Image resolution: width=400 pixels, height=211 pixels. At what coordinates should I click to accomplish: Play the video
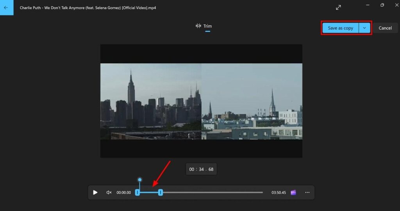pos(95,192)
